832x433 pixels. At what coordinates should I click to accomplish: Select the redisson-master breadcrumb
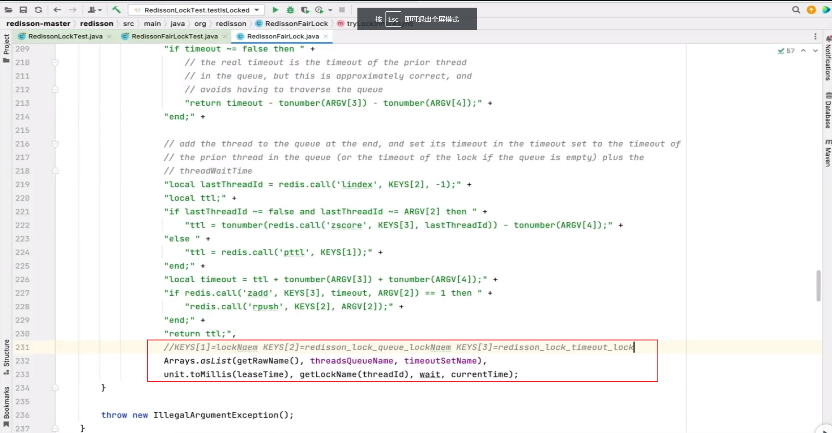[38, 23]
